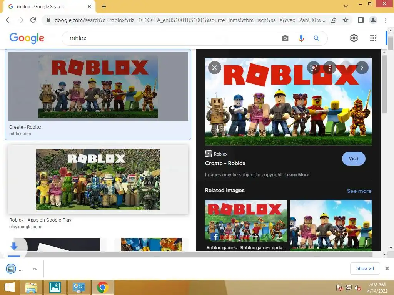394x295 pixels.
Task: Click the download arrow bubble
Action: tap(14, 246)
